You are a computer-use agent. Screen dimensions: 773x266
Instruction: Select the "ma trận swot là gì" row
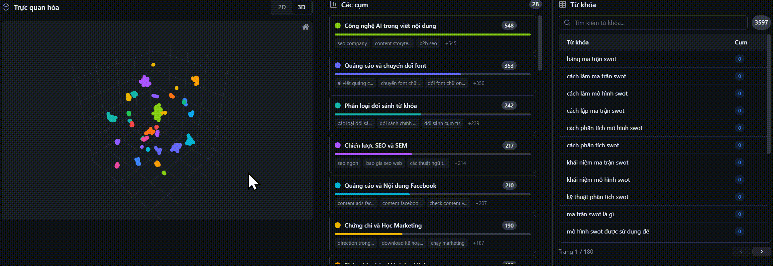tap(590, 214)
